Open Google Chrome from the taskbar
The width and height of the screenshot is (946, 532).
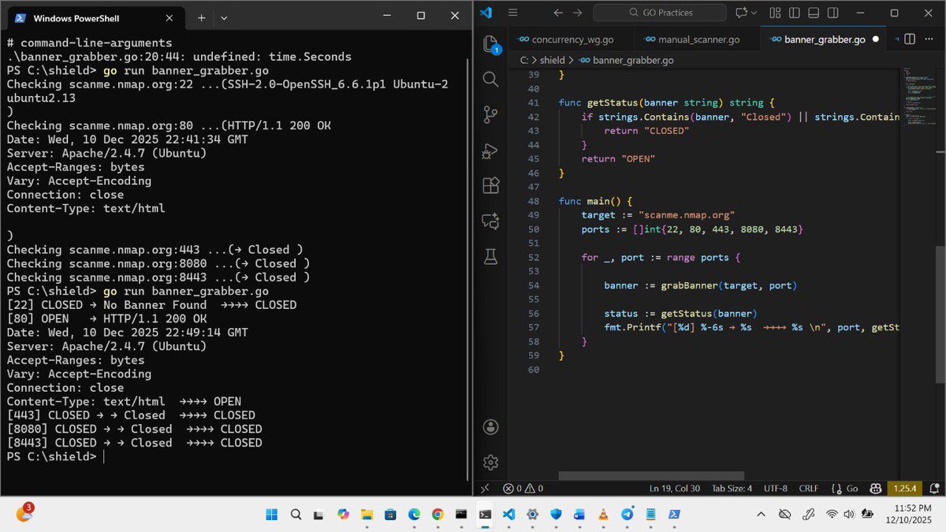(438, 514)
